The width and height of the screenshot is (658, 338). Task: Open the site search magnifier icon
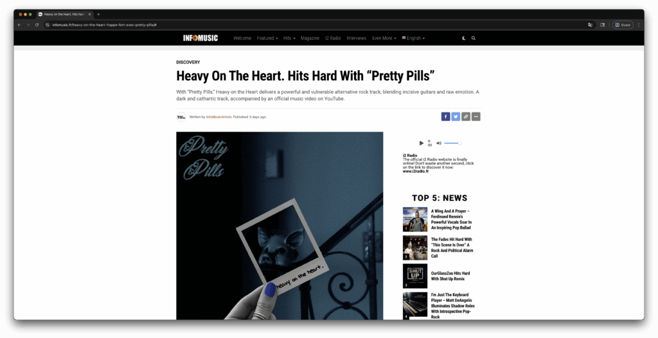(474, 38)
